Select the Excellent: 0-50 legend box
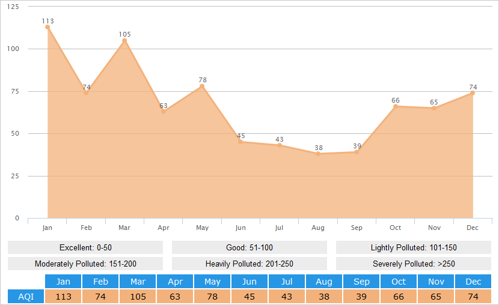 point(85,247)
